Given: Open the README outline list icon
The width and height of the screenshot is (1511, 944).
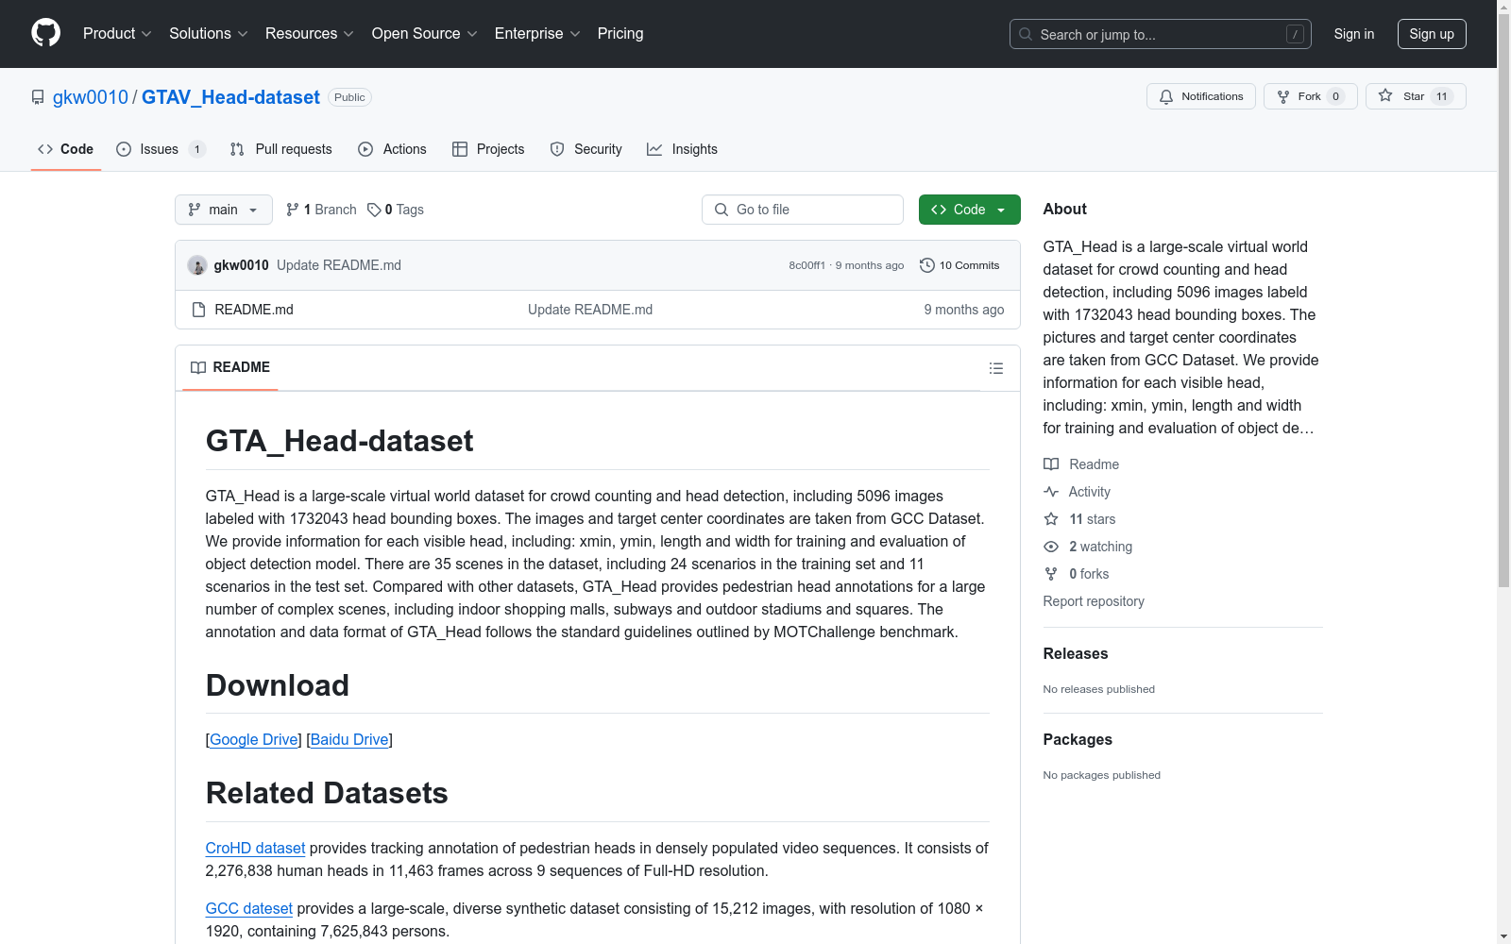Looking at the screenshot, I should point(995,368).
